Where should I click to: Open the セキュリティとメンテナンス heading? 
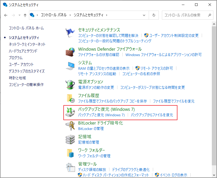[x=99, y=30]
